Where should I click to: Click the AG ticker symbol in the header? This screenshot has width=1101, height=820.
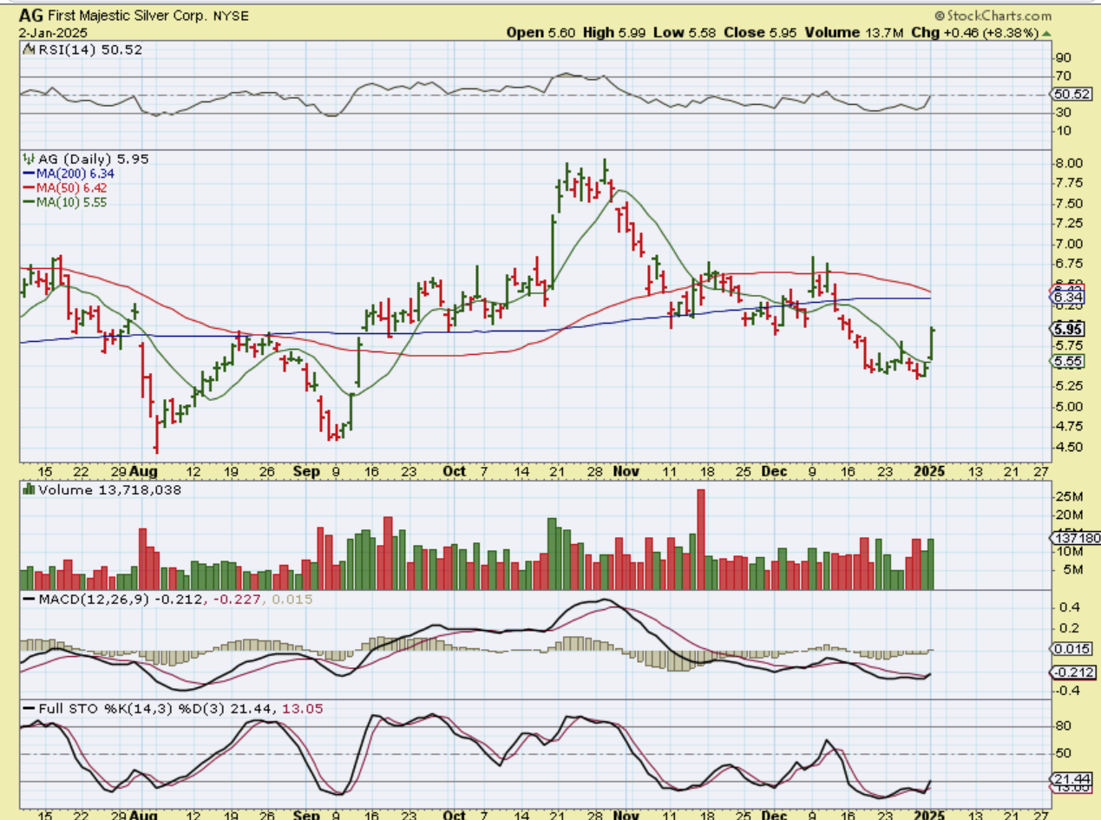point(31,15)
